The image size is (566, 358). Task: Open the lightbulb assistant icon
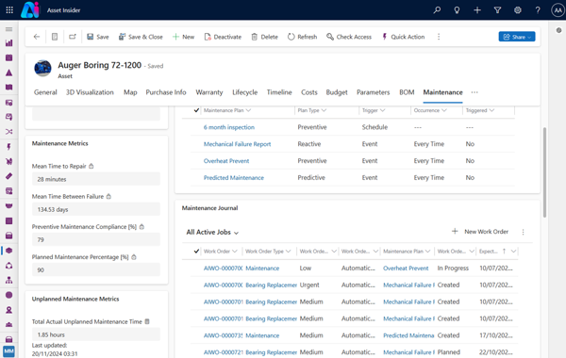[457, 10]
